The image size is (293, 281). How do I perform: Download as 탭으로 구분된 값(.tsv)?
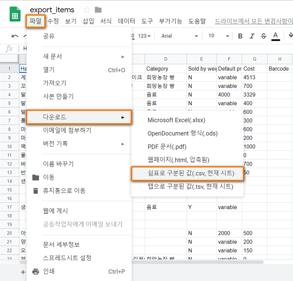click(x=187, y=186)
